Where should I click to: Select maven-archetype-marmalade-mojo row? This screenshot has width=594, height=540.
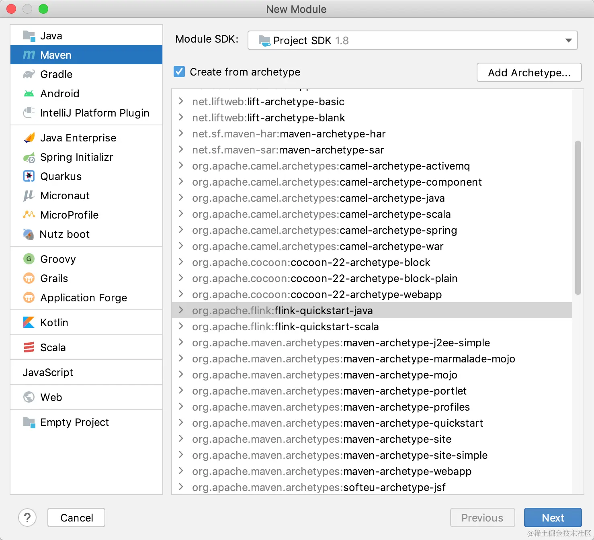[x=372, y=359]
